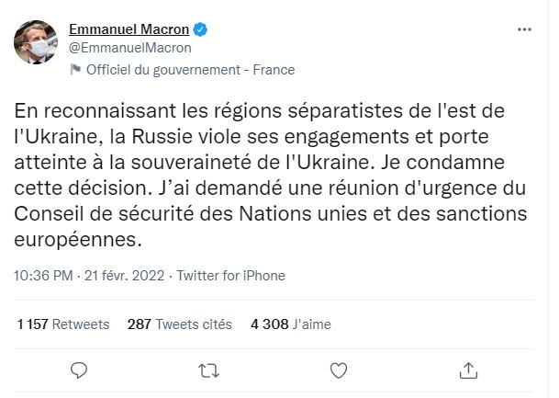Retweet this tweet using the arrows icon
This screenshot has width=559, height=398.
[x=208, y=370]
